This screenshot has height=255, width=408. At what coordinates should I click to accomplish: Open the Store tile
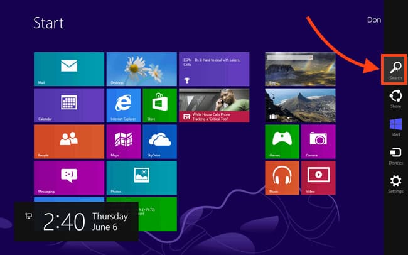(x=159, y=105)
